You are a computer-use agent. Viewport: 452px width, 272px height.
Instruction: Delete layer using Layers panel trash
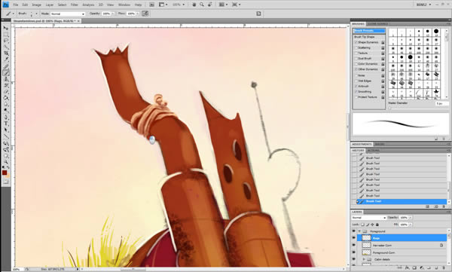point(444,268)
